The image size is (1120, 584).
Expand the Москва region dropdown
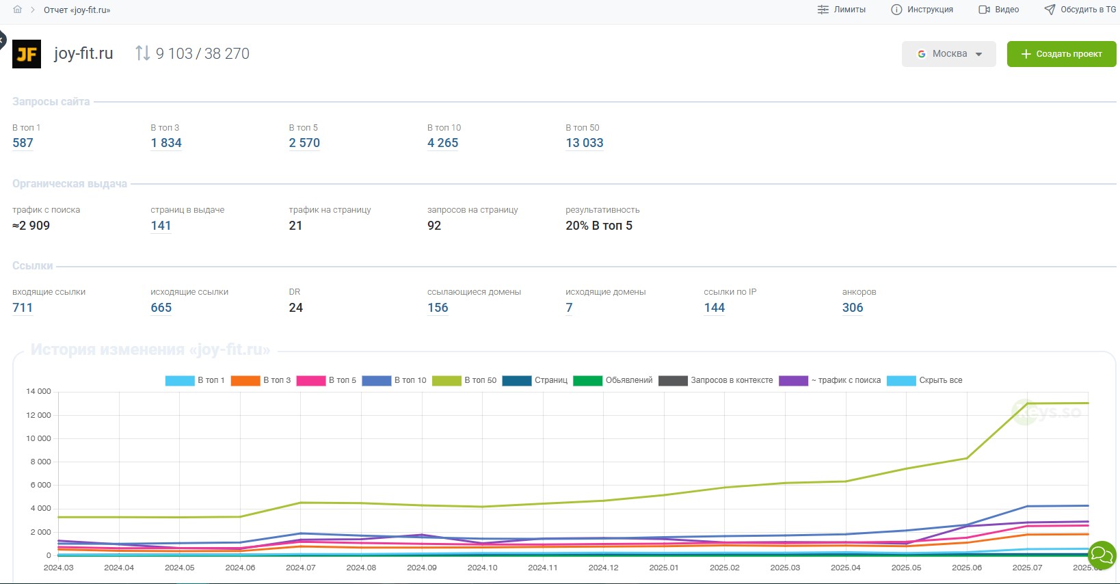[948, 54]
